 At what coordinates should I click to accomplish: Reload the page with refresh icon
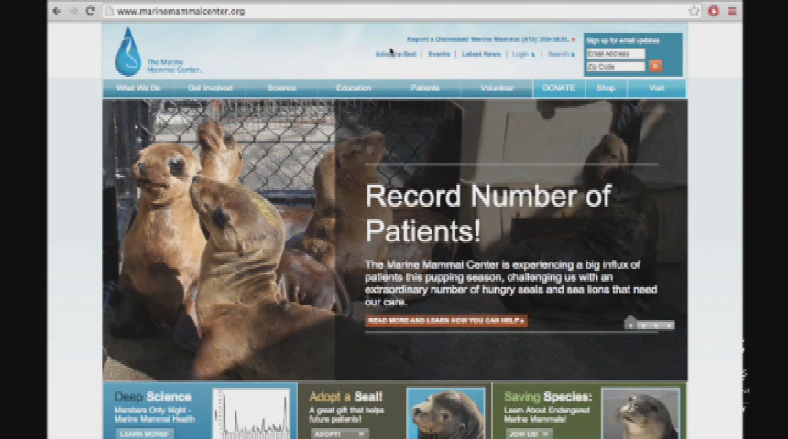[90, 11]
